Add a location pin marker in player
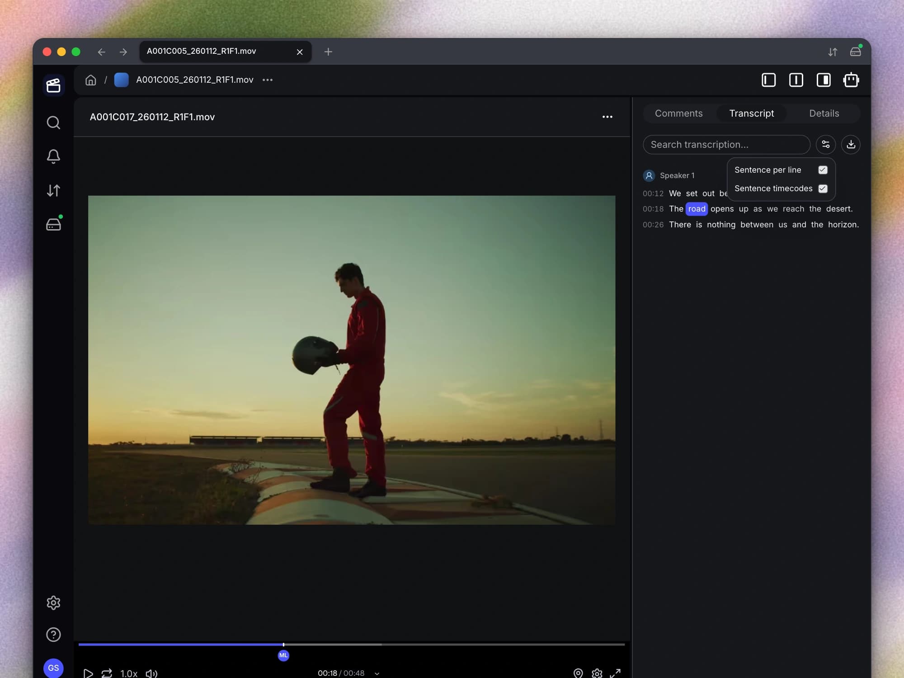The height and width of the screenshot is (678, 904). [x=578, y=673]
